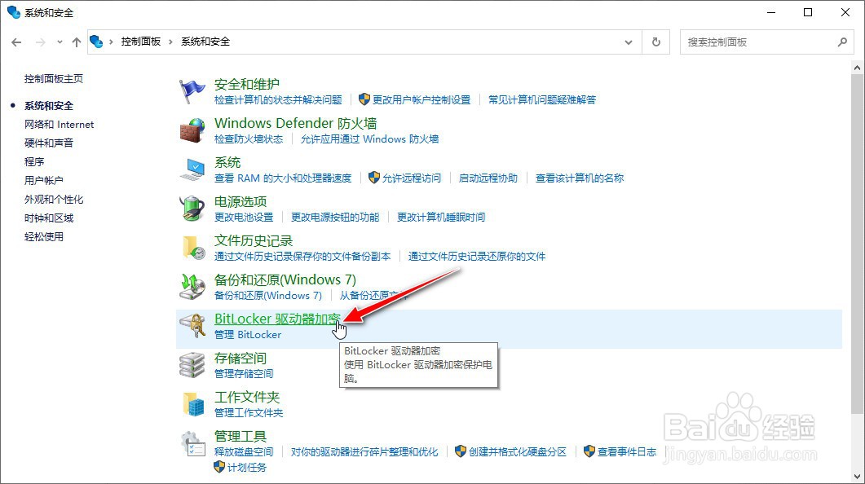
Task: Open 文件历史记录 heading link
Action: (254, 241)
